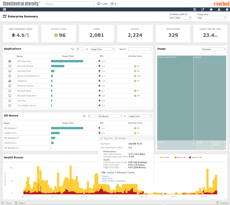230x205 pixels.
Task: Click the Refresh icon at bottom
Action: click(x=16, y=203)
